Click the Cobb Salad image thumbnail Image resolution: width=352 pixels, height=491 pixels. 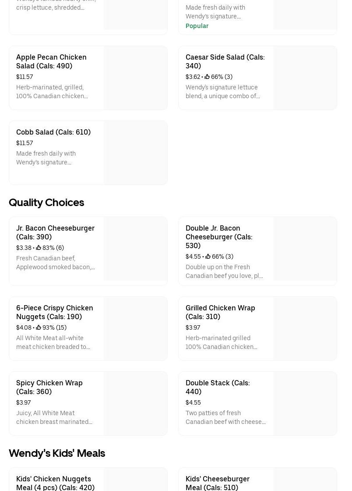coord(135,153)
